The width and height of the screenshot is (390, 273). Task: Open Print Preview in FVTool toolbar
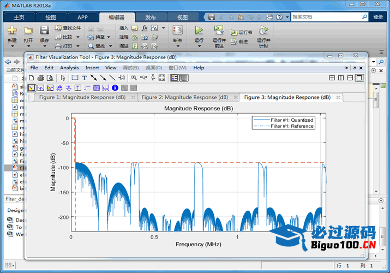point(50,78)
